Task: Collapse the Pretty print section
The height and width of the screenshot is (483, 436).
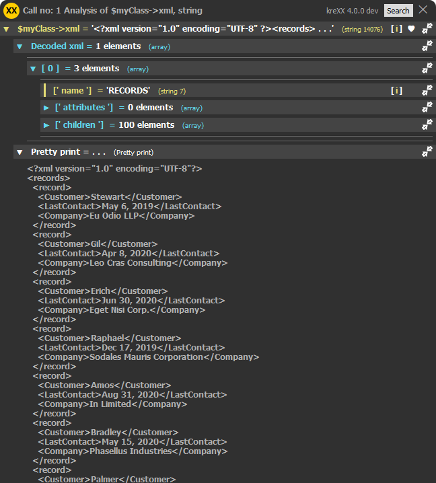Action: (20, 152)
